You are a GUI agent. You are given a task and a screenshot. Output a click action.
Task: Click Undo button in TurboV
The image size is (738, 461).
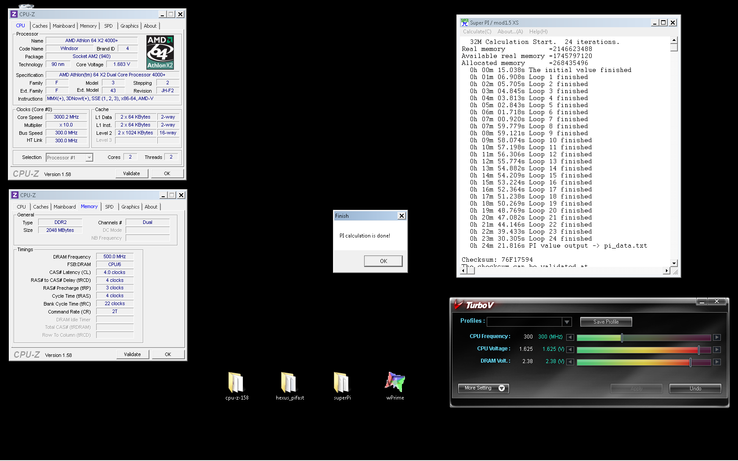coord(695,389)
